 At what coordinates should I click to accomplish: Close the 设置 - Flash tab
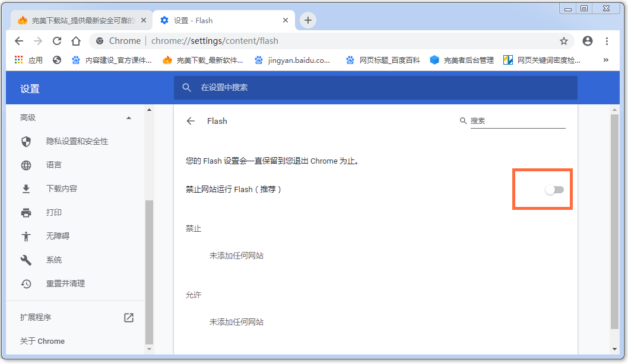[286, 20]
